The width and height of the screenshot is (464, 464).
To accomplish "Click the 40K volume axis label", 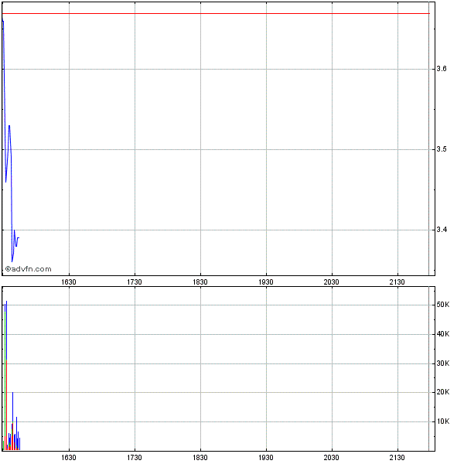I will pos(442,334).
